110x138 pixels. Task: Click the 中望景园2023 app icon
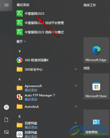click(20, 13)
